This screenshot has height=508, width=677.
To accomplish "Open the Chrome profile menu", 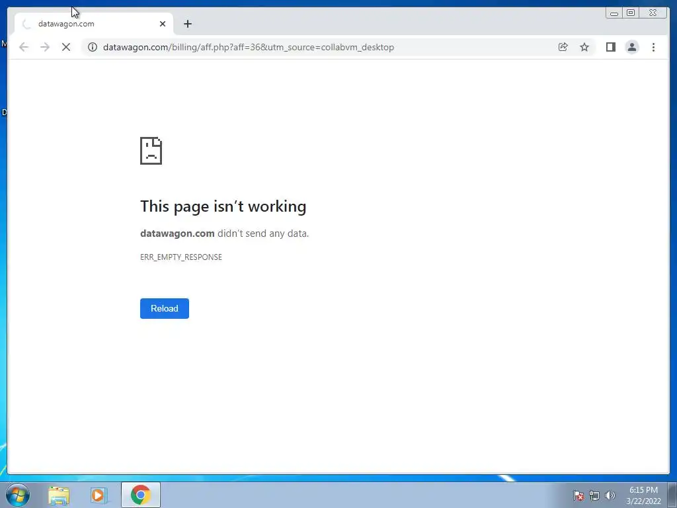I will pyautogui.click(x=631, y=47).
